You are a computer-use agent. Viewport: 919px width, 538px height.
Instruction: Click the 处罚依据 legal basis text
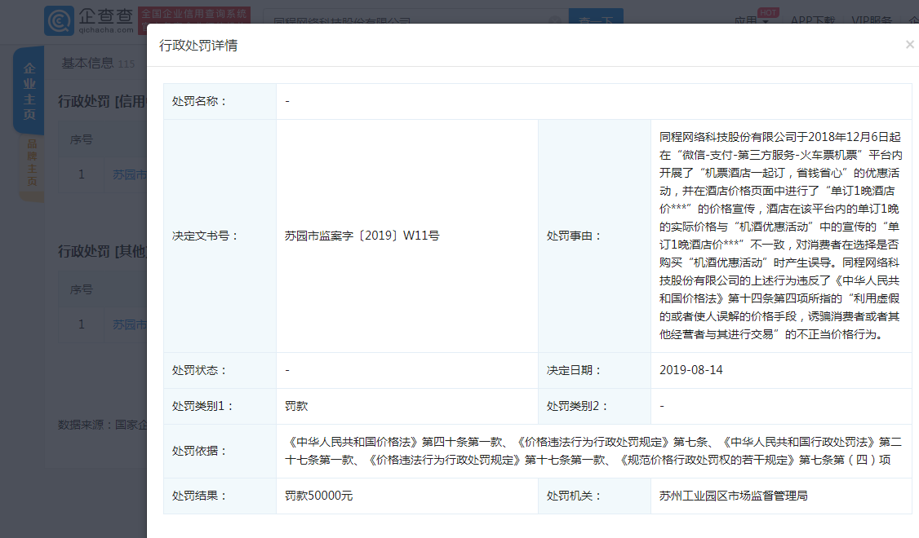(x=593, y=451)
